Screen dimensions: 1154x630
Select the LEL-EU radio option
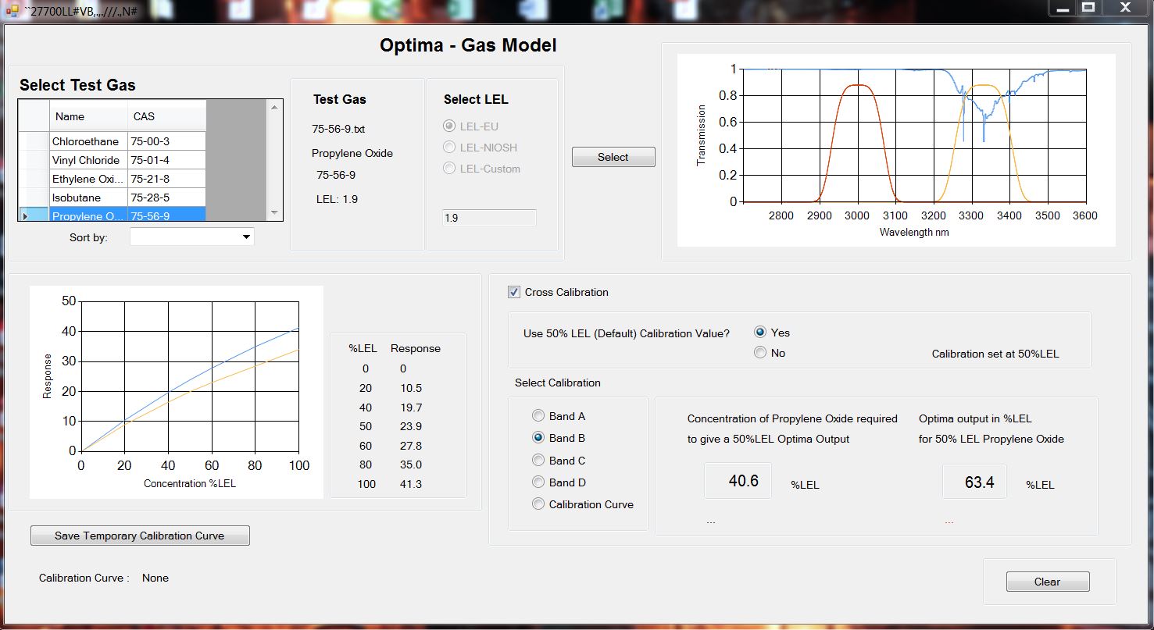(448, 126)
